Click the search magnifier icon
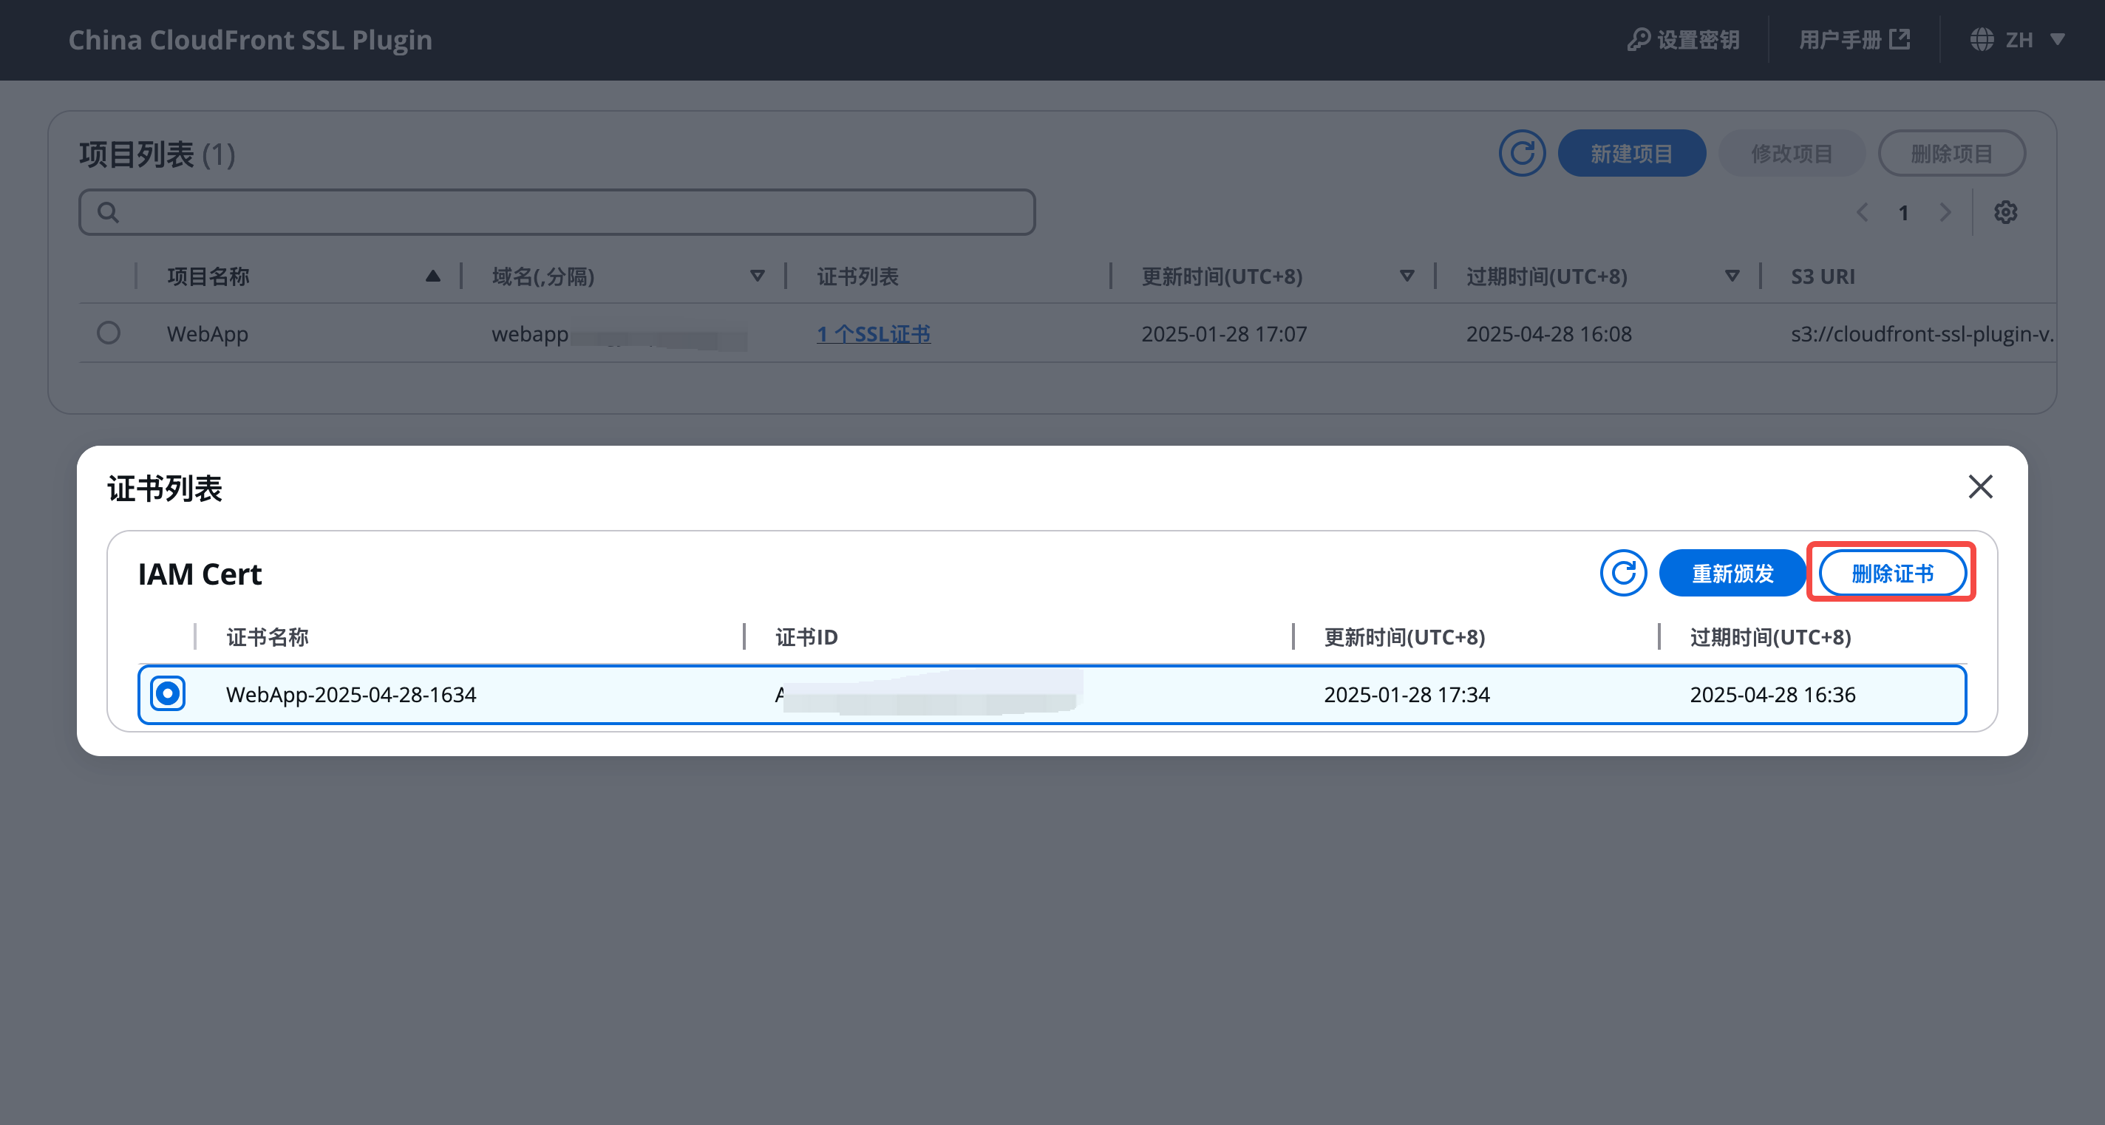The height and width of the screenshot is (1125, 2105). click(108, 212)
